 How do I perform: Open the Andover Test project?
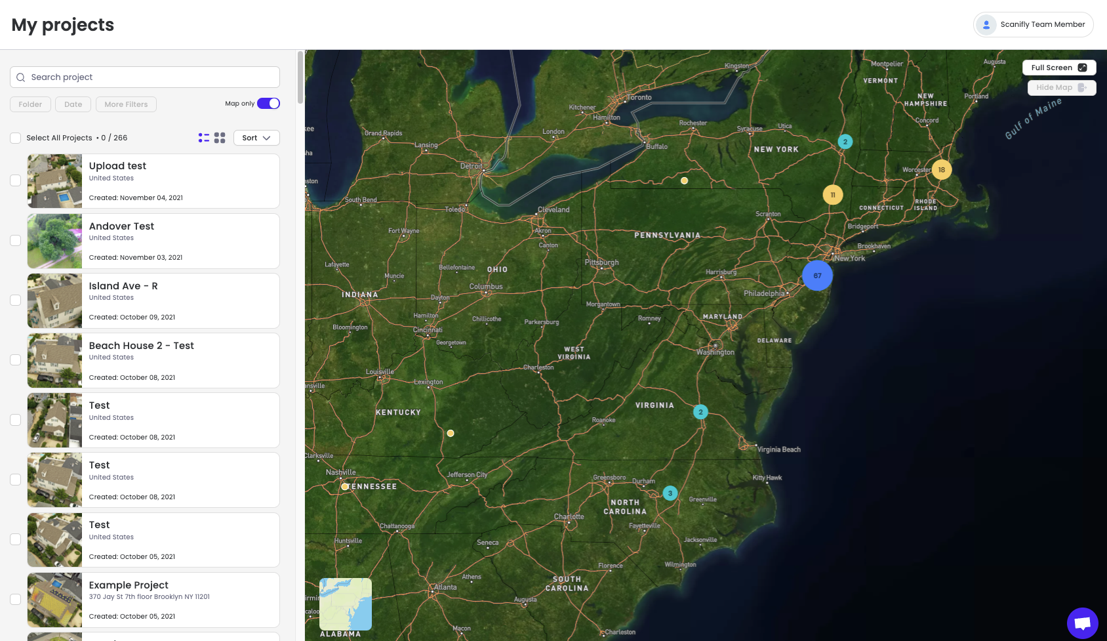click(x=153, y=241)
